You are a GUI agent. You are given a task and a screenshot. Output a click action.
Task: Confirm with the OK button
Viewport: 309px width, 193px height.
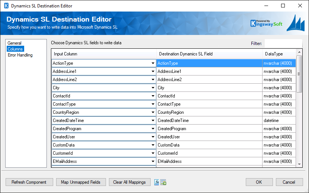point(259,182)
